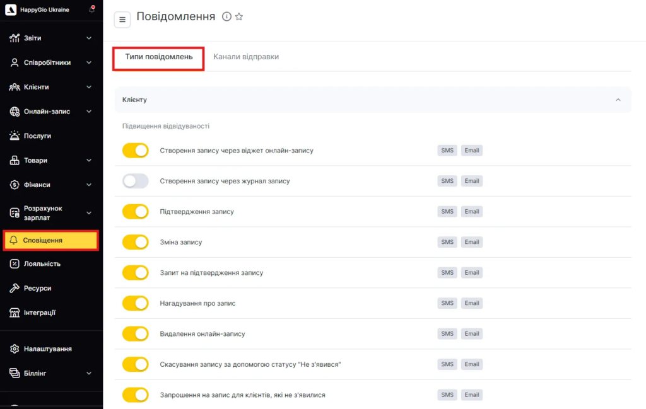This screenshot has height=409, width=646.
Task: Click the Ресурси hammer icon
Action: [15, 288]
